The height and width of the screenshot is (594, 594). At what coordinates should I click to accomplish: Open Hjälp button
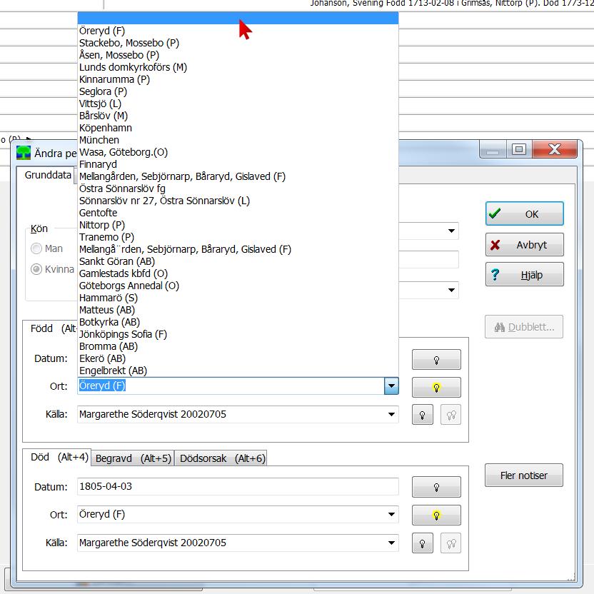(x=524, y=274)
